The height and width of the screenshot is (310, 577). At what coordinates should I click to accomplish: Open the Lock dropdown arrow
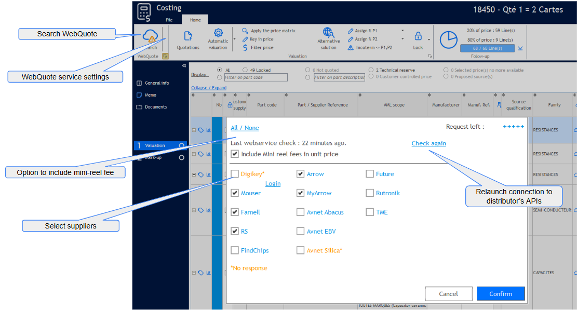[428, 39]
